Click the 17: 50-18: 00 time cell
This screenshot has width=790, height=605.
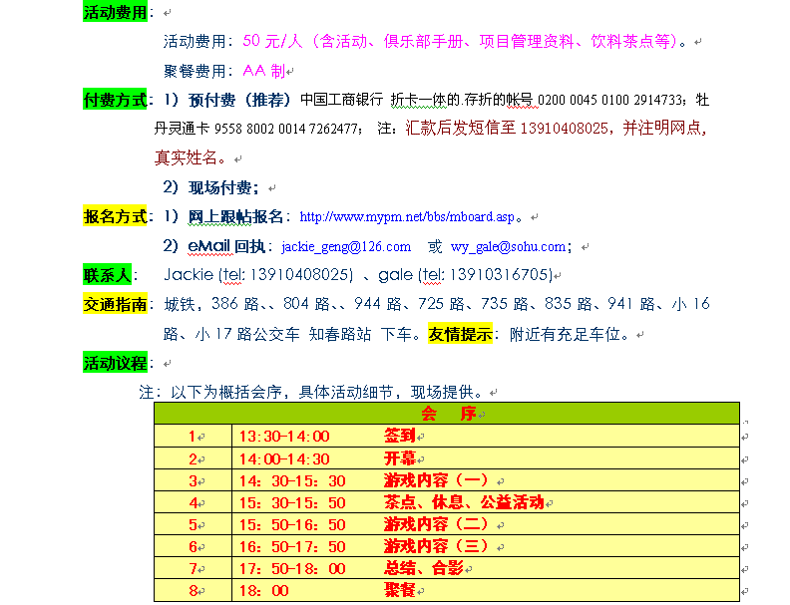(292, 569)
